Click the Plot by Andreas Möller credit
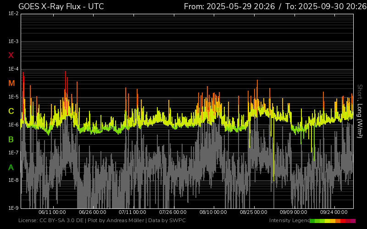The image size is (367, 229). (116, 220)
